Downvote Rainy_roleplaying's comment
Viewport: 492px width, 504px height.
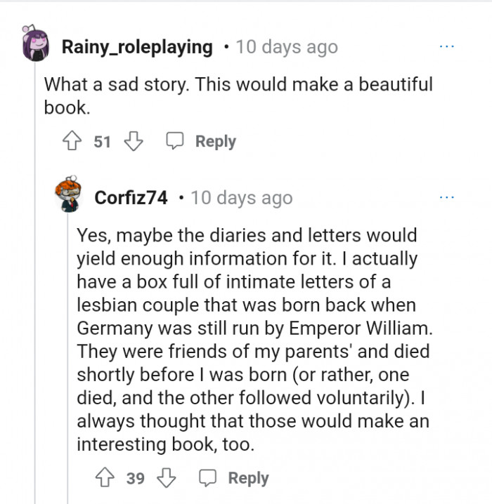coord(134,142)
